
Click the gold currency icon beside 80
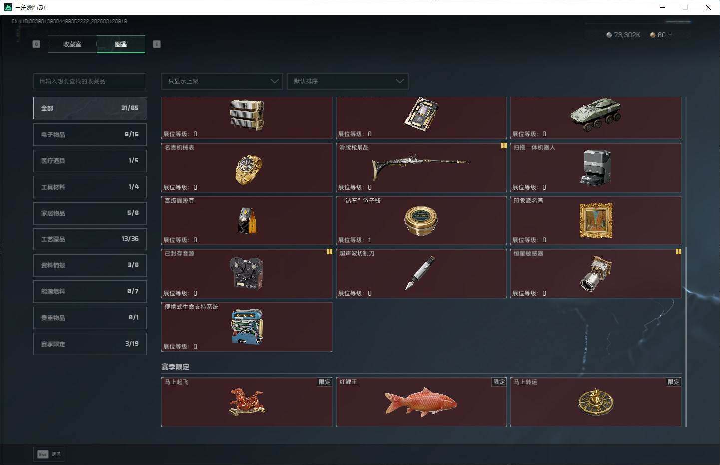pyautogui.click(x=652, y=35)
